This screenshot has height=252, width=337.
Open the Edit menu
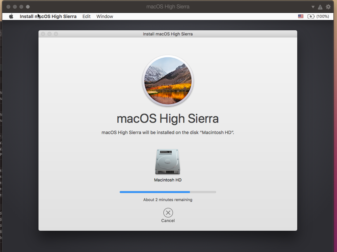point(86,16)
